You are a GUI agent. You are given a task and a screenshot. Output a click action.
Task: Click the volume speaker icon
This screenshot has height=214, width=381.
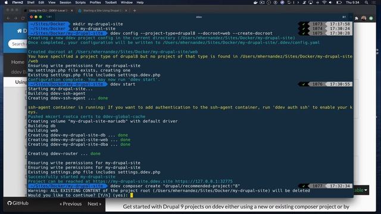click(x=330, y=2)
